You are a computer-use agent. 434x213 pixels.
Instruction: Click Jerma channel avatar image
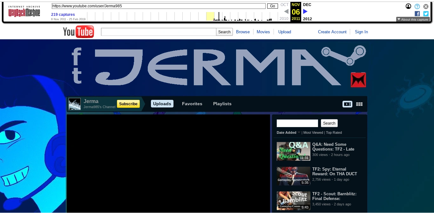click(75, 104)
